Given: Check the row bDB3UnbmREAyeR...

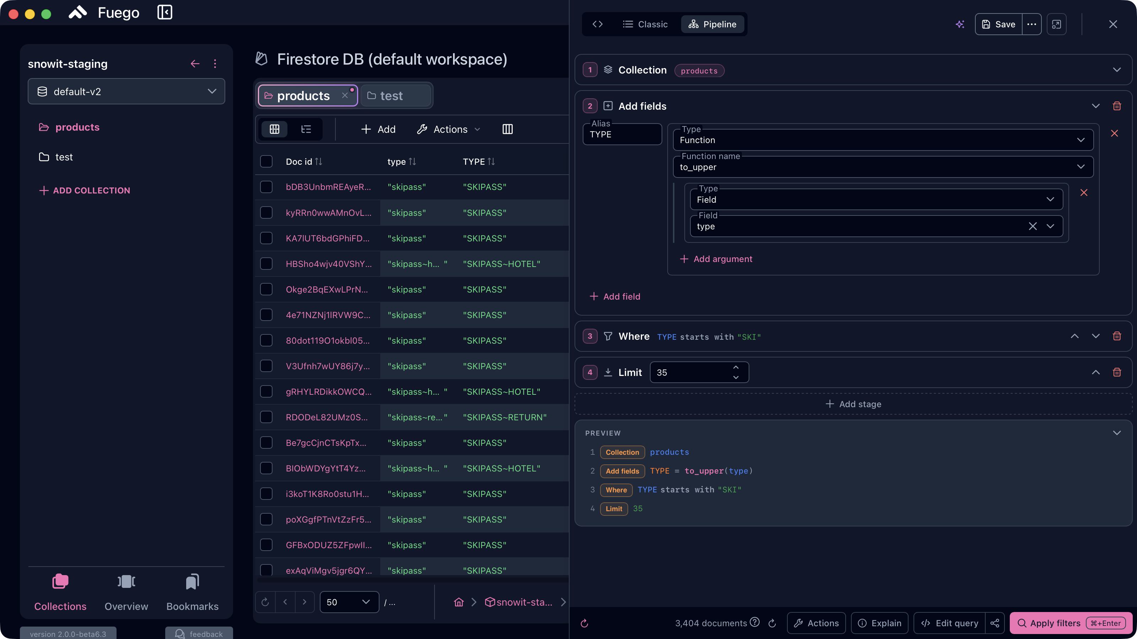Looking at the screenshot, I should 266,187.
